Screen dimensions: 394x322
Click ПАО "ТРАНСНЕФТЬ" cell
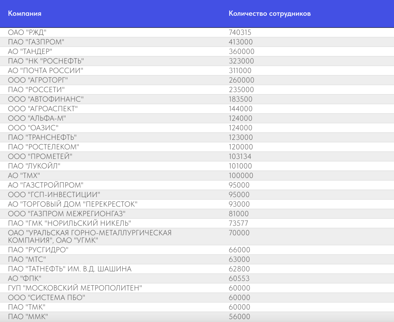[42, 137]
